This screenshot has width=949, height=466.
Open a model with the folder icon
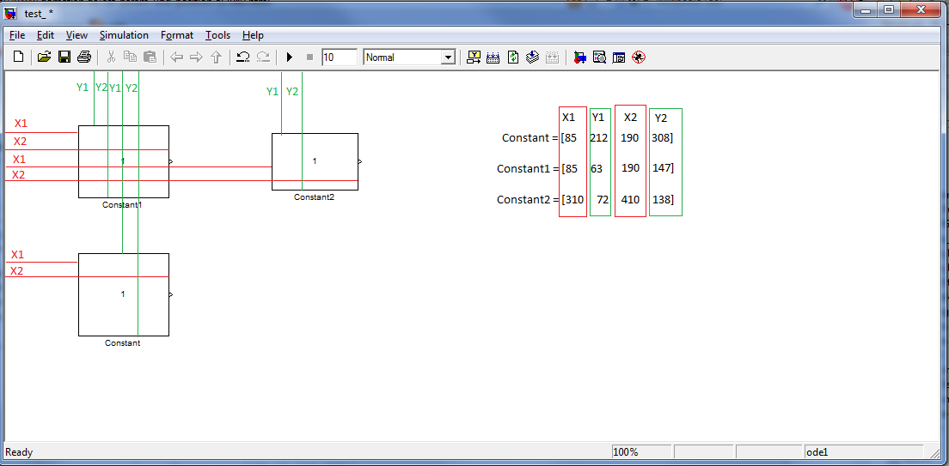(x=44, y=57)
